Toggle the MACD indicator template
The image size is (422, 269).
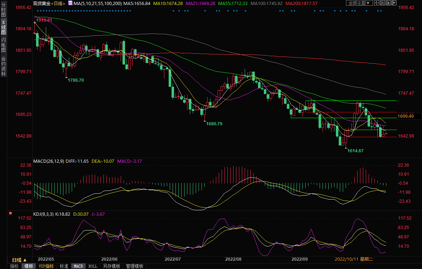coord(78,266)
